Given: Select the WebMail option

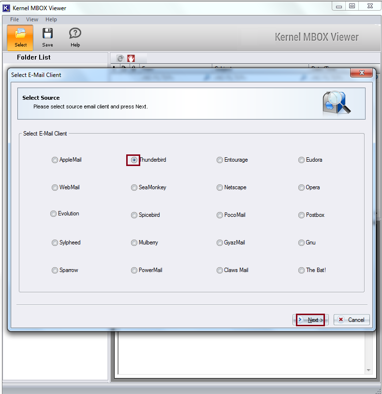Looking at the screenshot, I should (x=55, y=188).
